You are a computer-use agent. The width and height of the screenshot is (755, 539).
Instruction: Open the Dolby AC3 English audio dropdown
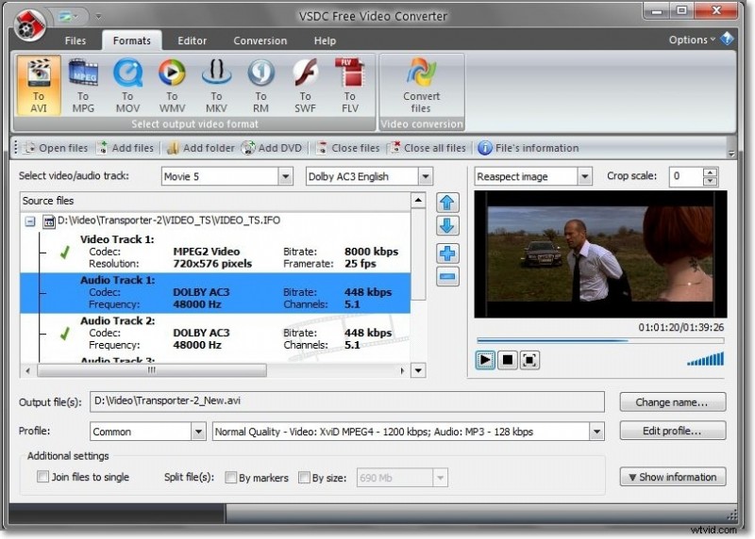pos(426,176)
